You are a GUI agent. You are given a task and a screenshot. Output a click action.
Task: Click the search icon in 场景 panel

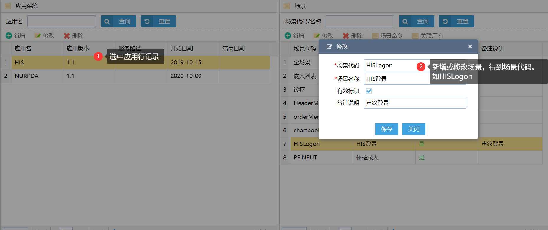point(405,21)
